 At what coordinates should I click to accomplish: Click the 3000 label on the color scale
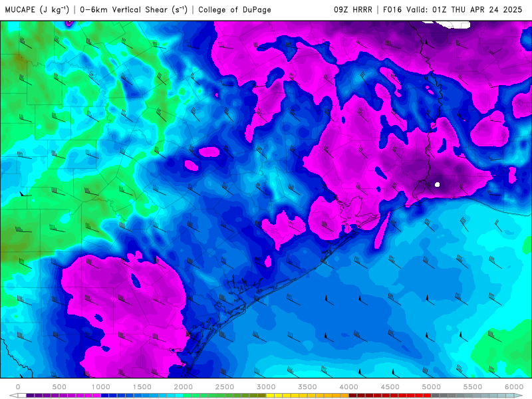(x=266, y=387)
